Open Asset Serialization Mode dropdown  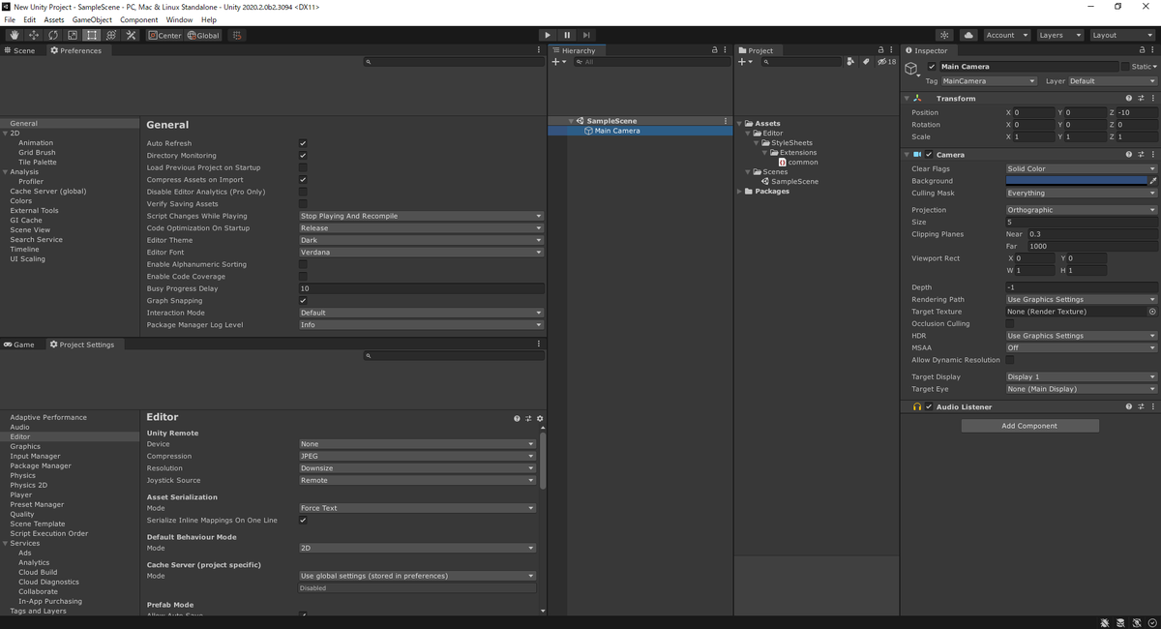416,508
